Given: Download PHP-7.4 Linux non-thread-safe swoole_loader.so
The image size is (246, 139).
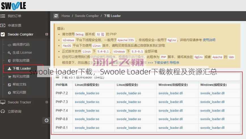Looking at the screenshot, I should coord(87,111).
